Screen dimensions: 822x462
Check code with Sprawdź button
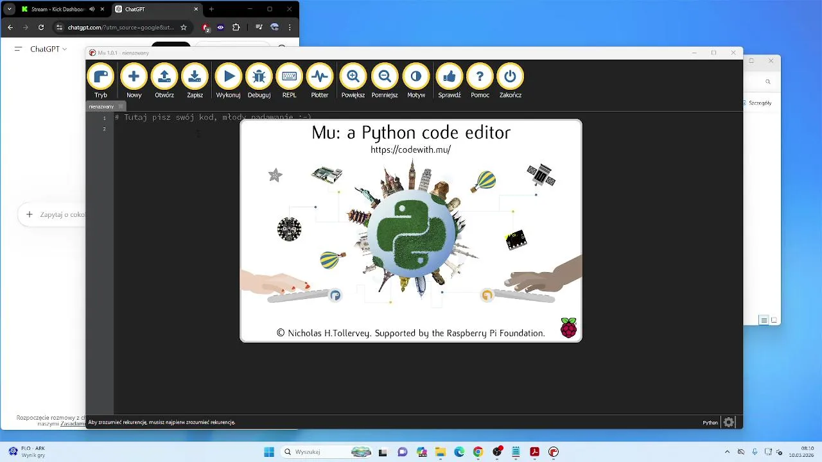[x=450, y=81]
